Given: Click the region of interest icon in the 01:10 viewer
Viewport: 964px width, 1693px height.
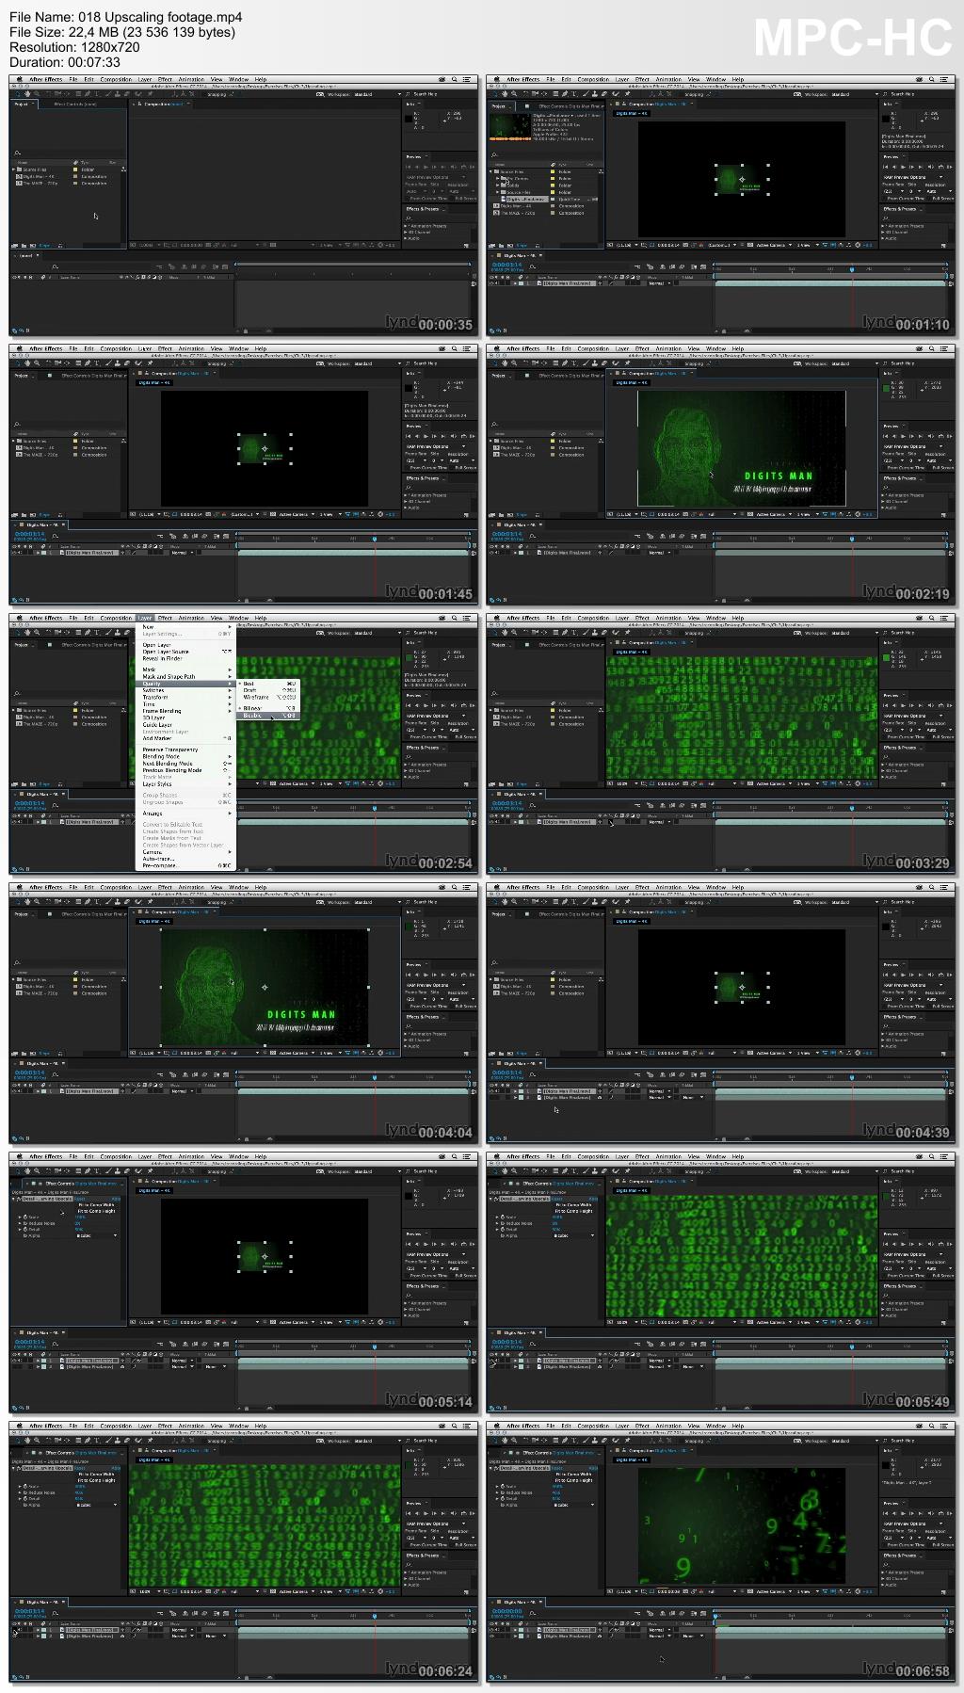Looking at the screenshot, I should point(742,245).
